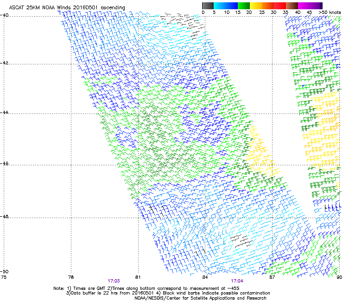Viewport: 343px width, 301px height.
Task: Click the green 15-20 knots legend swatch
Action: point(244,6)
